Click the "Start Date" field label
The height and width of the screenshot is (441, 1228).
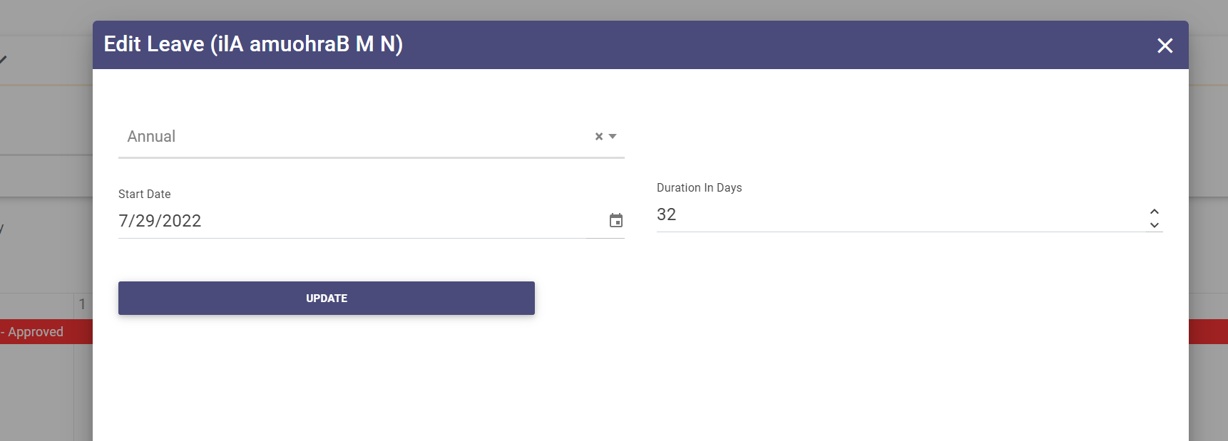[x=145, y=194]
